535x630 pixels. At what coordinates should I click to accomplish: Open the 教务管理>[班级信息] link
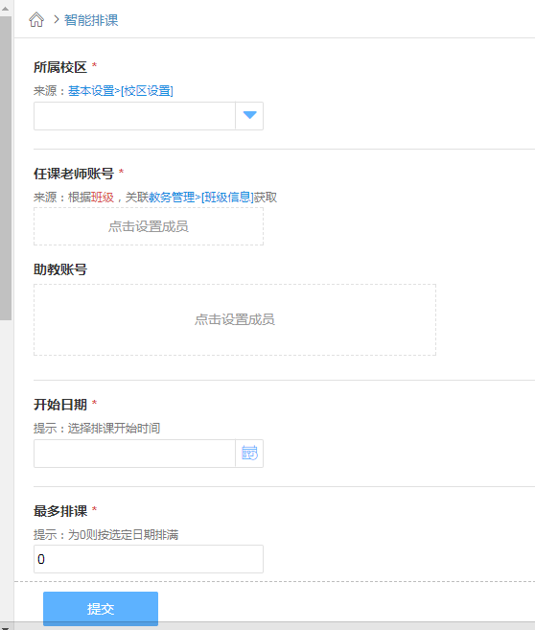tap(200, 198)
